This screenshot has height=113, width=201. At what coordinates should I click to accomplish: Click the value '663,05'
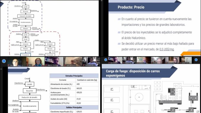coord(79,88)
